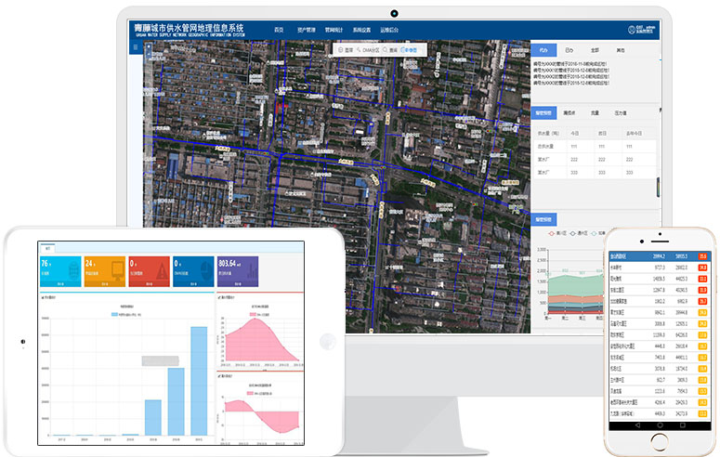This screenshot has height=457, width=720.
Task: Open the 首页 menu in top navigation
Action: [x=279, y=30]
